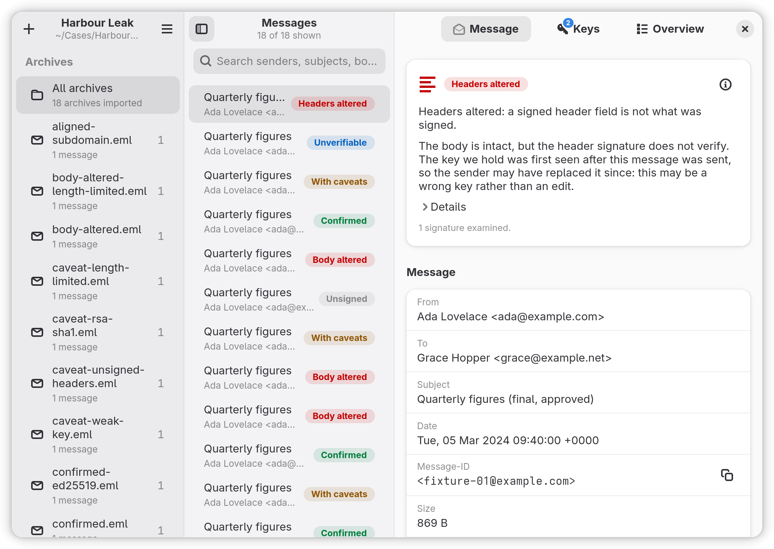Image resolution: width=774 pixels, height=549 pixels.
Task: Click the subject Quarterly figures (final, approved)
Action: click(x=505, y=399)
